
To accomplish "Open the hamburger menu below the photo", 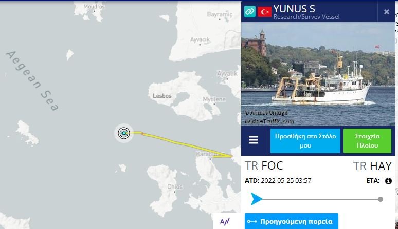I will 254,140.
